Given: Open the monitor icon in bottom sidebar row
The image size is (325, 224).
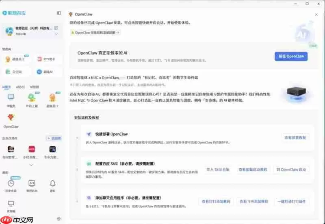Looking at the screenshot, I should coord(11,204).
